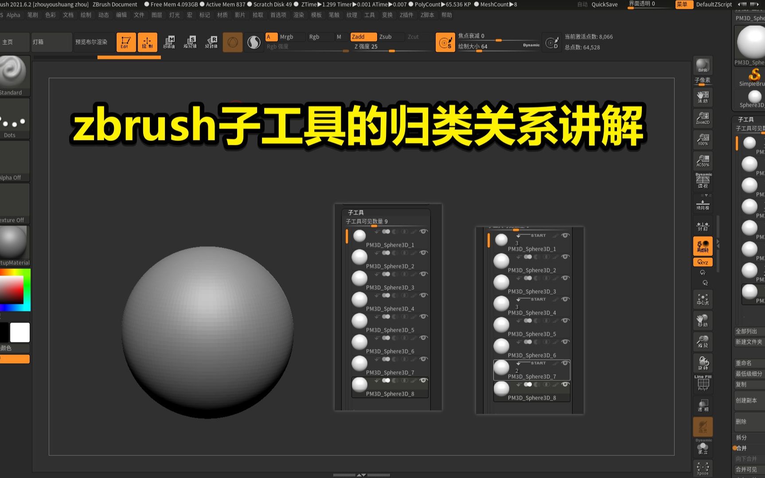Viewport: 765px width, 478px height.
Task: Toggle the 局部 local transform icon
Action: pos(703,246)
